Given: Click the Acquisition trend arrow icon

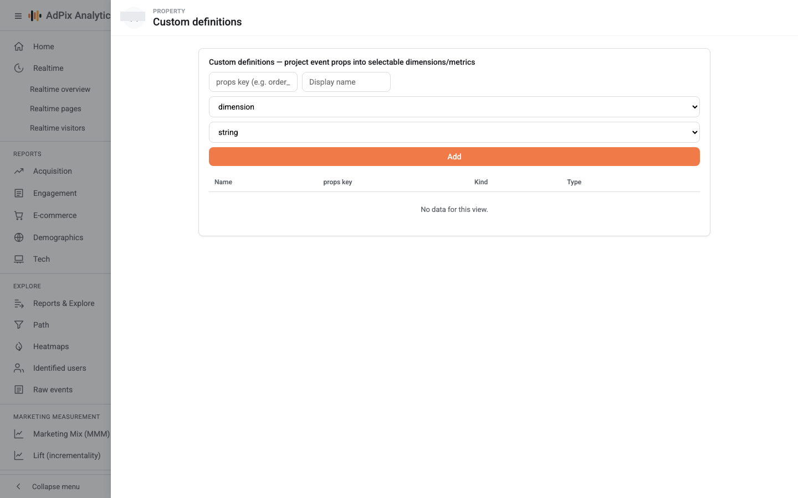Looking at the screenshot, I should coord(19,171).
